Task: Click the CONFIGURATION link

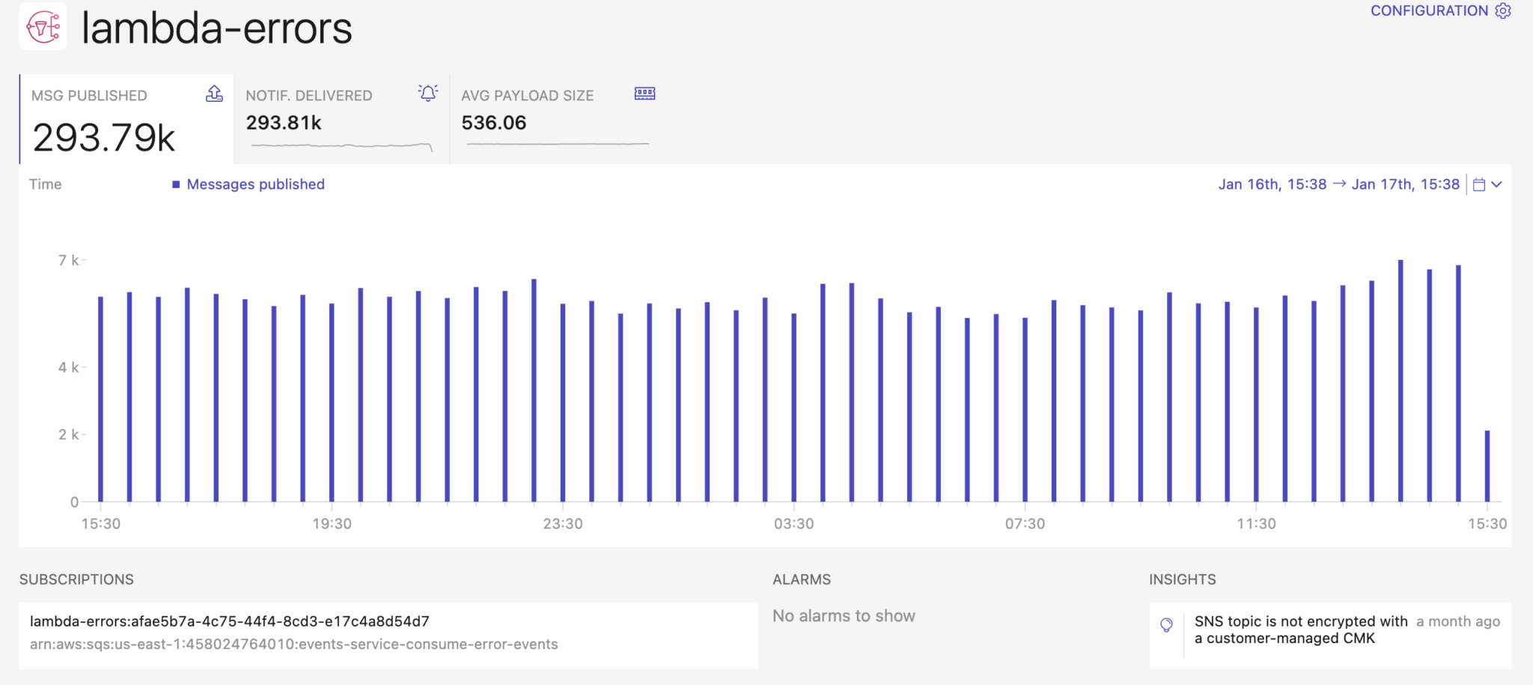Action: 1428,10
